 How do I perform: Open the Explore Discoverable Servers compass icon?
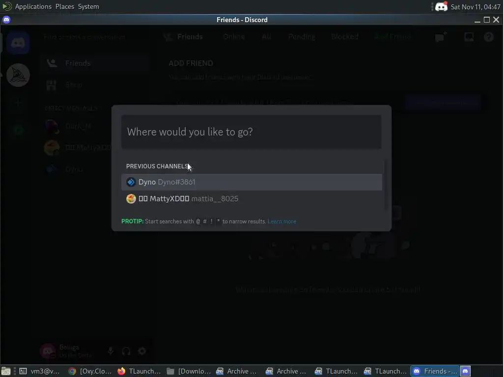18,130
